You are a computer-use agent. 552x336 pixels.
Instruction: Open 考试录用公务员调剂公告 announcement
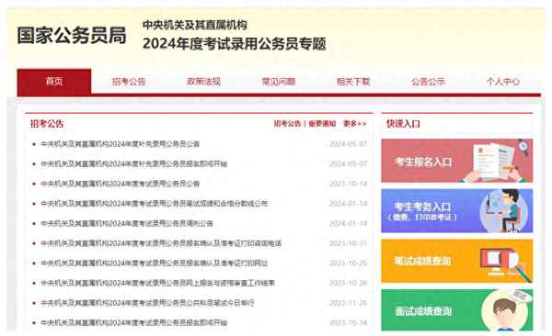pos(127,223)
